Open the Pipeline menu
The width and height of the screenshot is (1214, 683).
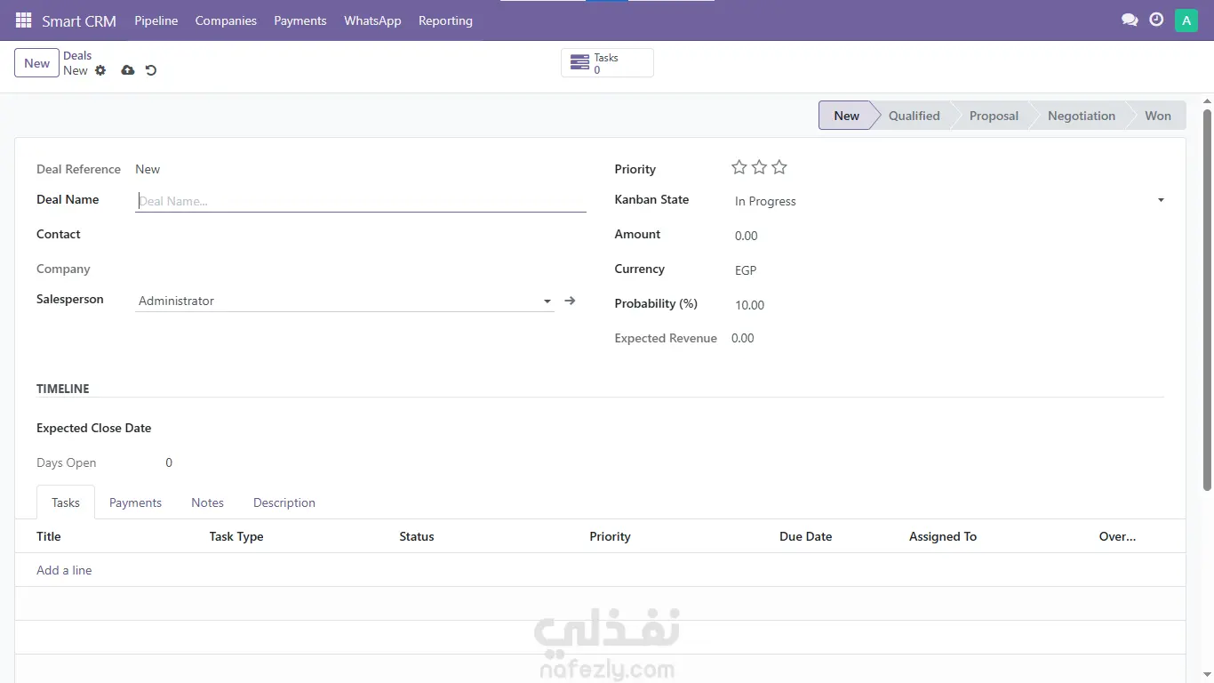(156, 20)
